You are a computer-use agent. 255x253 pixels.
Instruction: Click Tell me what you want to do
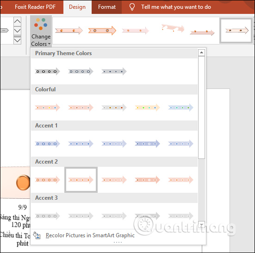coord(176,7)
